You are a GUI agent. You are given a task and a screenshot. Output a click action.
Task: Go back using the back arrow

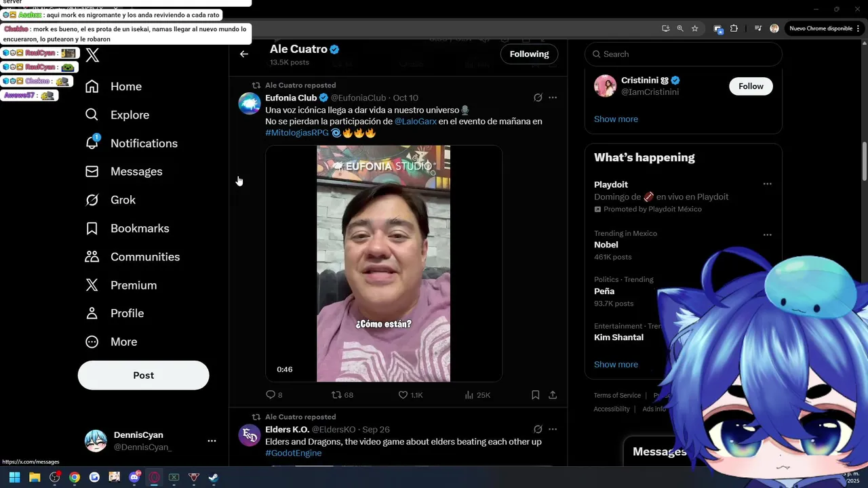[x=244, y=54]
